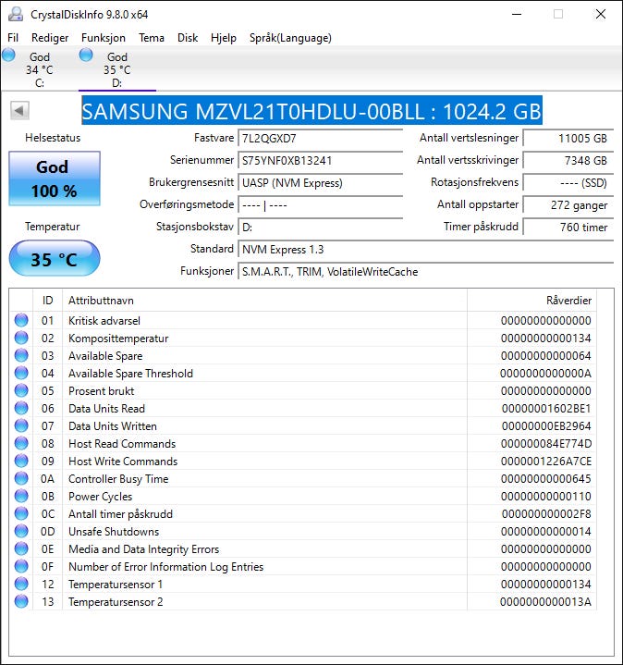This screenshot has width=623, height=665.
Task: Click status orb for Number of Error Information row
Action: (x=21, y=566)
